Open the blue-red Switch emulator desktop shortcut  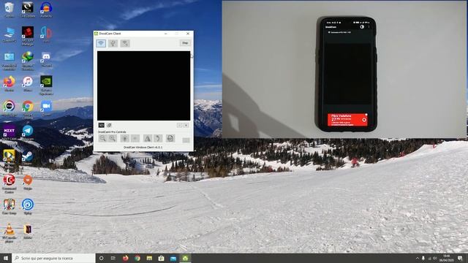click(46, 34)
